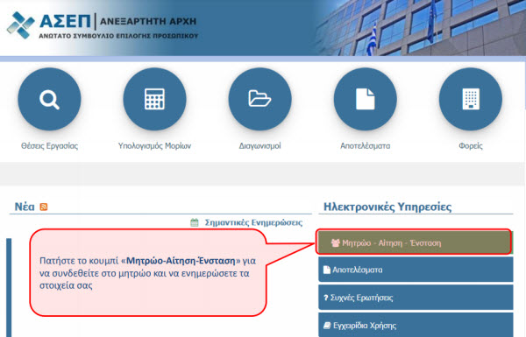The width and height of the screenshot is (526, 337).
Task: Follow the Σημαντικές Ενημερώσεις link
Action: coord(253,222)
